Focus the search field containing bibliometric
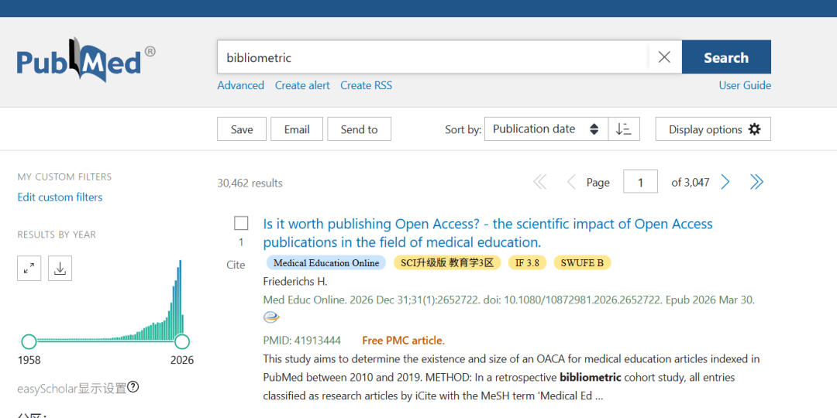The height and width of the screenshot is (418, 837). pyautogui.click(x=433, y=57)
